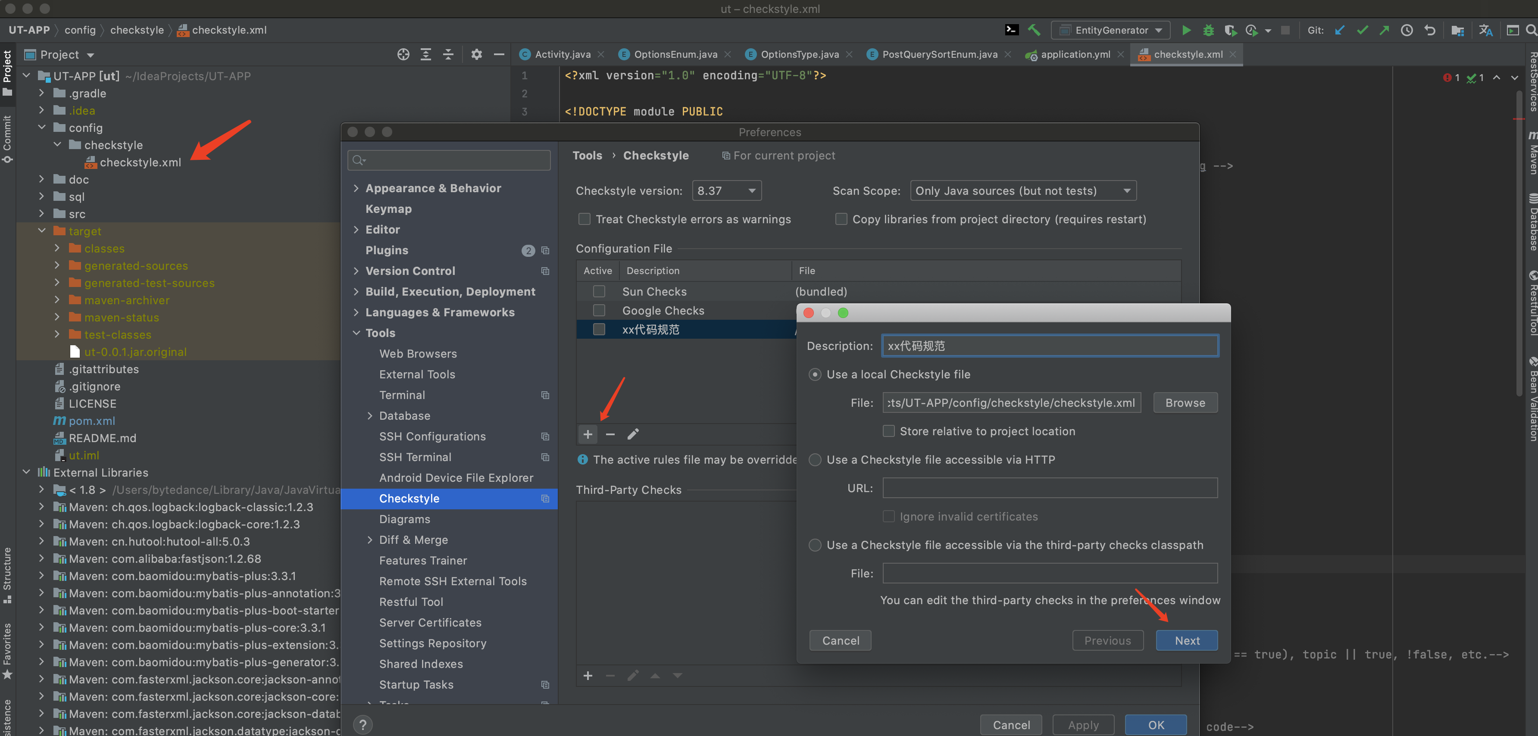Open Checkstyle in settings list
The image size is (1538, 736).
(449, 499)
